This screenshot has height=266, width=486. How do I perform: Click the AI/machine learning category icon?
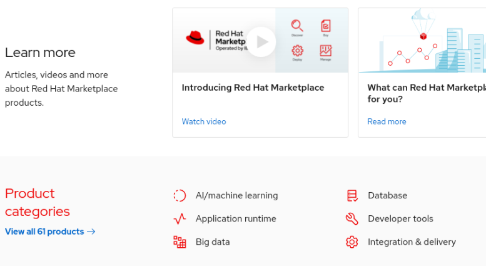pos(180,196)
